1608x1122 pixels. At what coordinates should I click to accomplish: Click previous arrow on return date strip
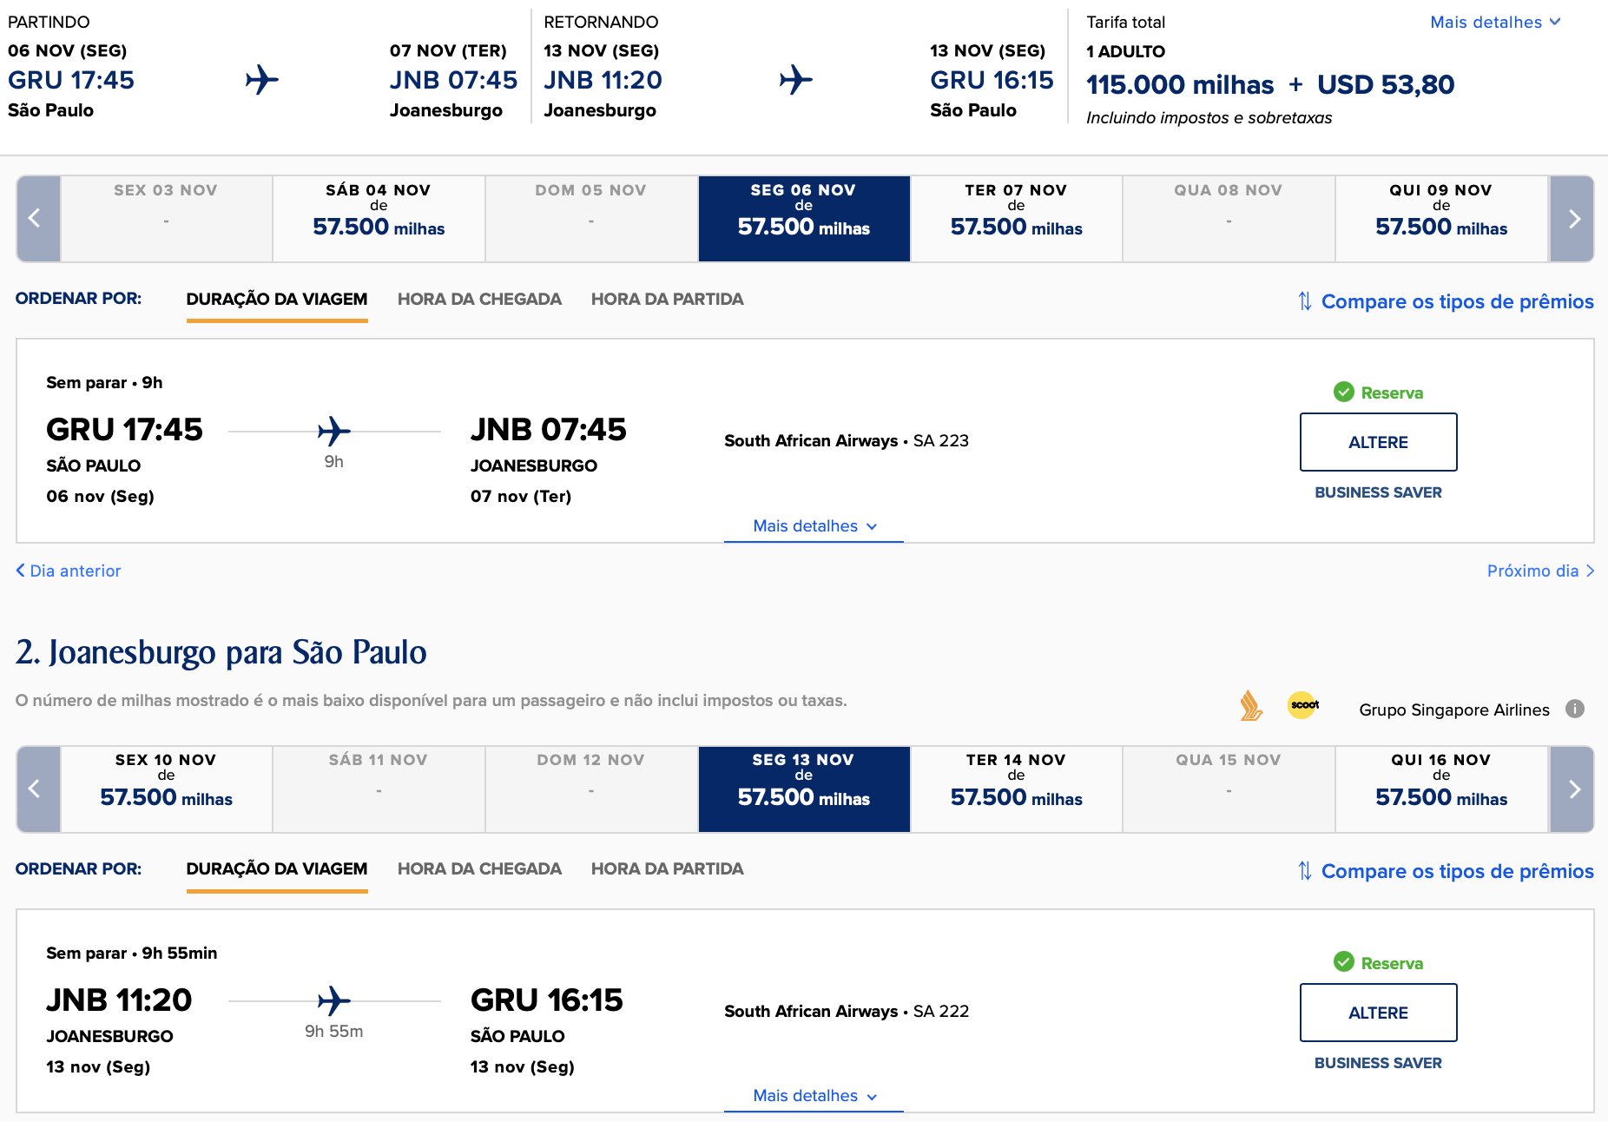pyautogui.click(x=38, y=789)
